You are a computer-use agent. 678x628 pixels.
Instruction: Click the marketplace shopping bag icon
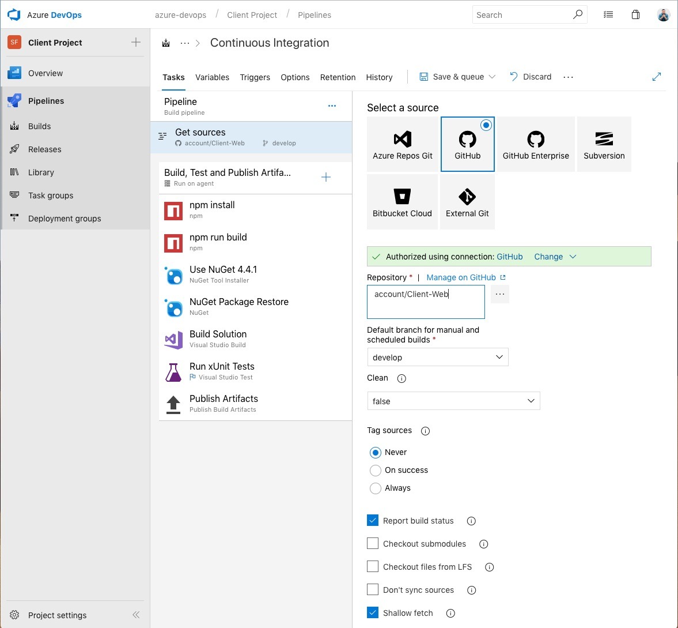coord(635,15)
